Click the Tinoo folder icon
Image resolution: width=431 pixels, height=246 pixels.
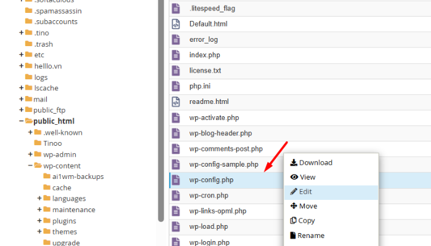point(38,143)
